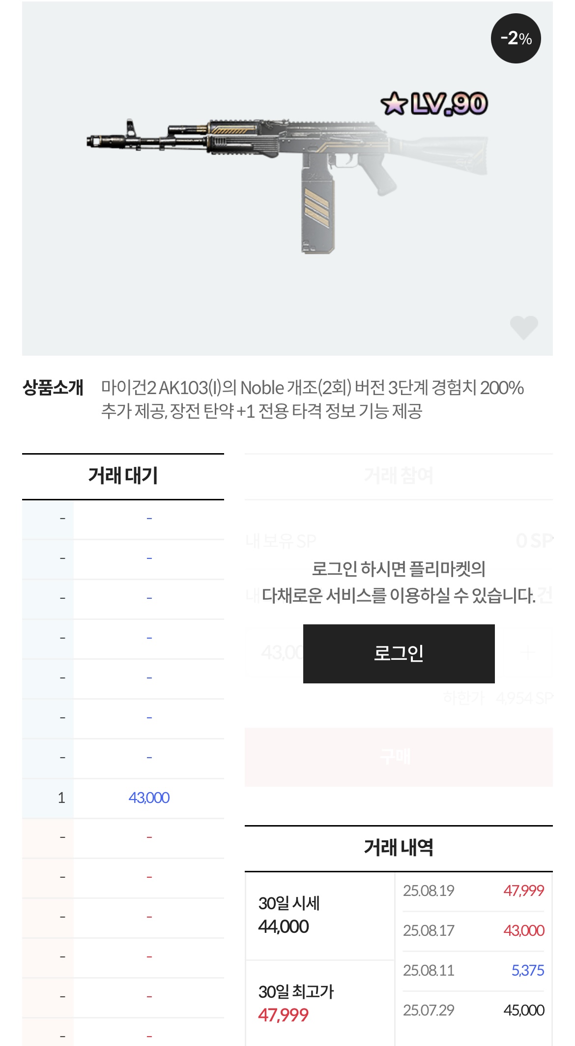This screenshot has width=575, height=1046.
Task: Click the plus price increment icon
Action: (527, 653)
